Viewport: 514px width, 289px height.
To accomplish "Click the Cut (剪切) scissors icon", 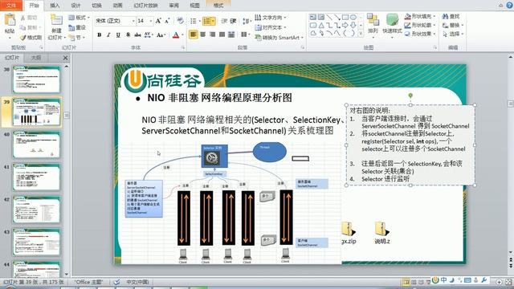I will (23, 18).
